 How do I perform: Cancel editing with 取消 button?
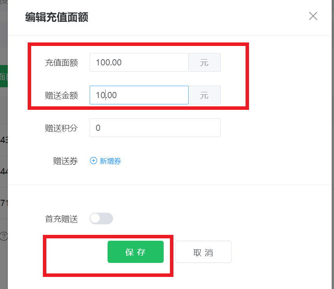[203, 252]
